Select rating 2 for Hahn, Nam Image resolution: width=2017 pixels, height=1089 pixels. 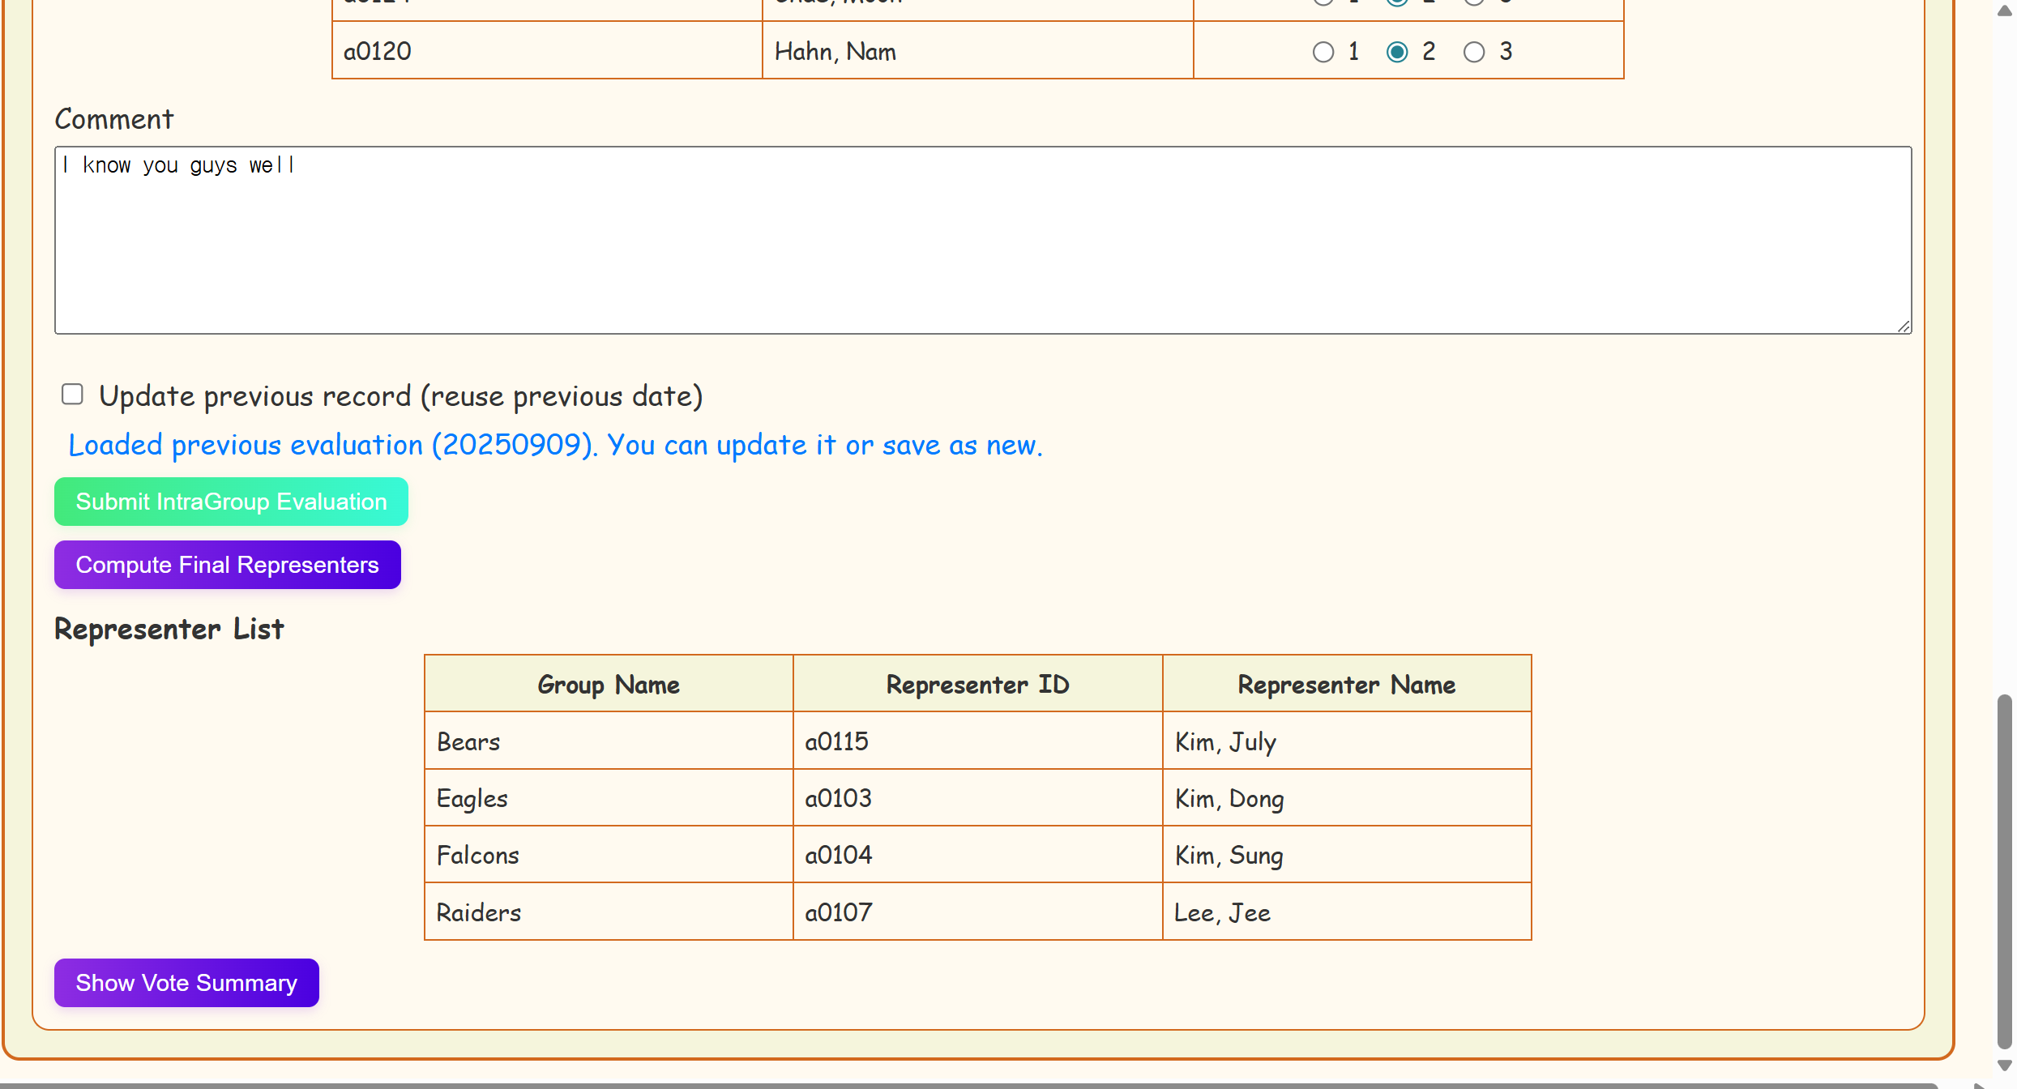point(1396,52)
